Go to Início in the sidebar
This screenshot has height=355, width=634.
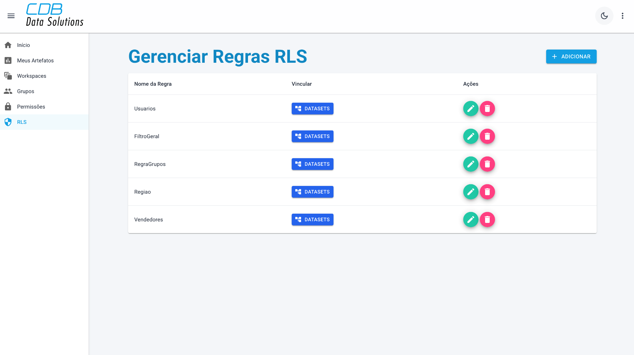[23, 45]
